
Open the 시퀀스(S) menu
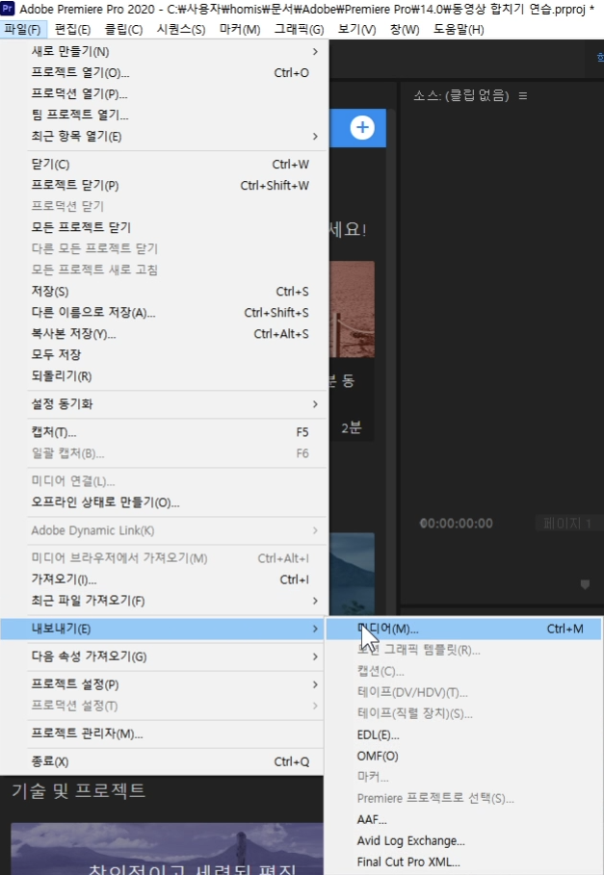[x=181, y=30]
